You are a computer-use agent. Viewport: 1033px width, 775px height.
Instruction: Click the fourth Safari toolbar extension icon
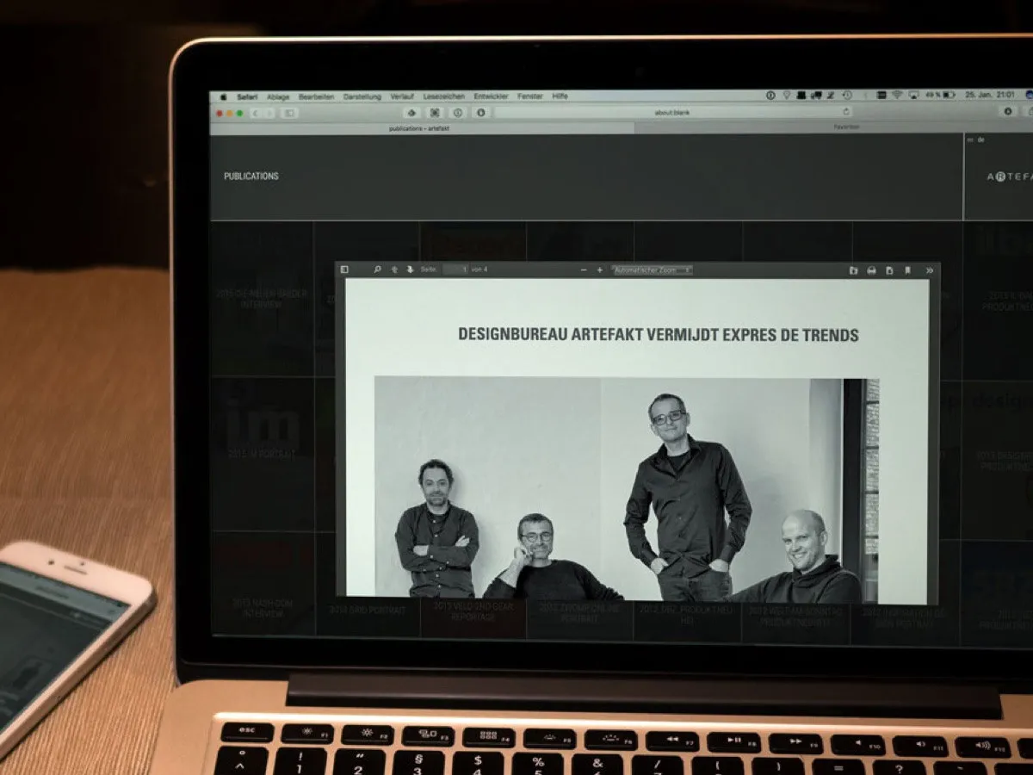[x=480, y=113]
